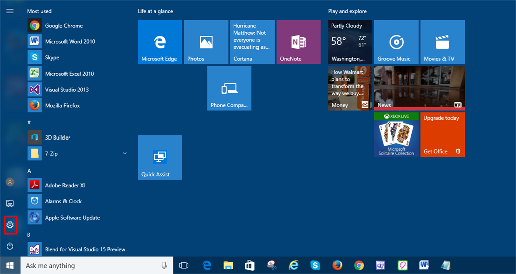Click the Cortana microphone icon
The image size is (516, 274).
pyautogui.click(x=164, y=265)
